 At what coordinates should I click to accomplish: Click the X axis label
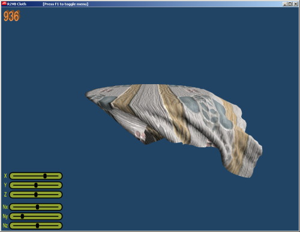[x=5, y=176]
